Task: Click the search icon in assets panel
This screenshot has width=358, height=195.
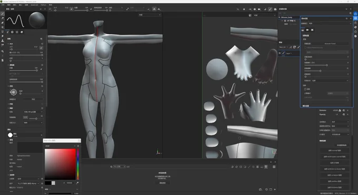Action: (112, 167)
